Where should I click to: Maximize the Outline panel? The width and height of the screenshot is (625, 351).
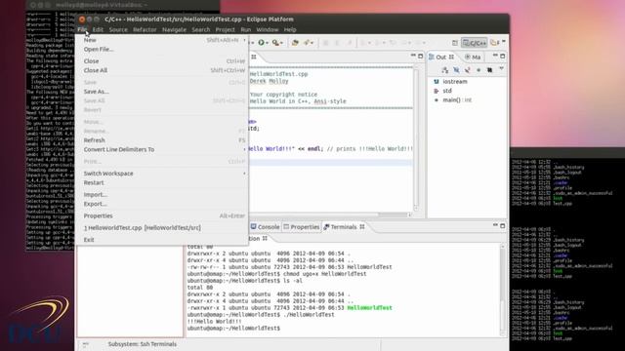click(503, 57)
